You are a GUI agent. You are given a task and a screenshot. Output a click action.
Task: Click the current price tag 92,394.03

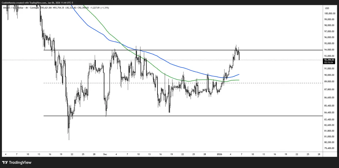tap(329, 60)
